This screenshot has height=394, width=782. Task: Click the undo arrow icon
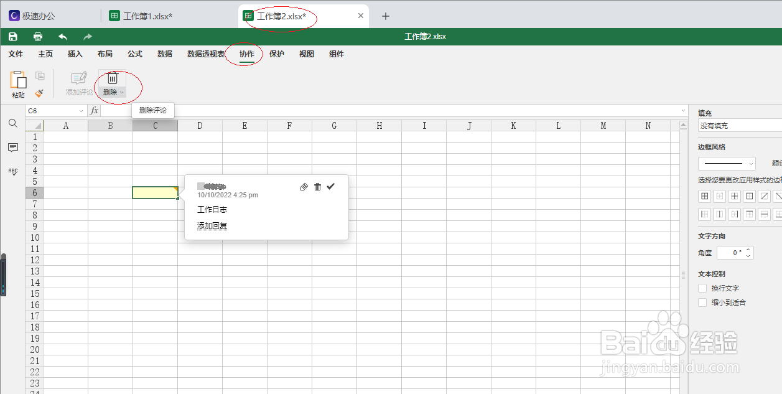[62, 36]
